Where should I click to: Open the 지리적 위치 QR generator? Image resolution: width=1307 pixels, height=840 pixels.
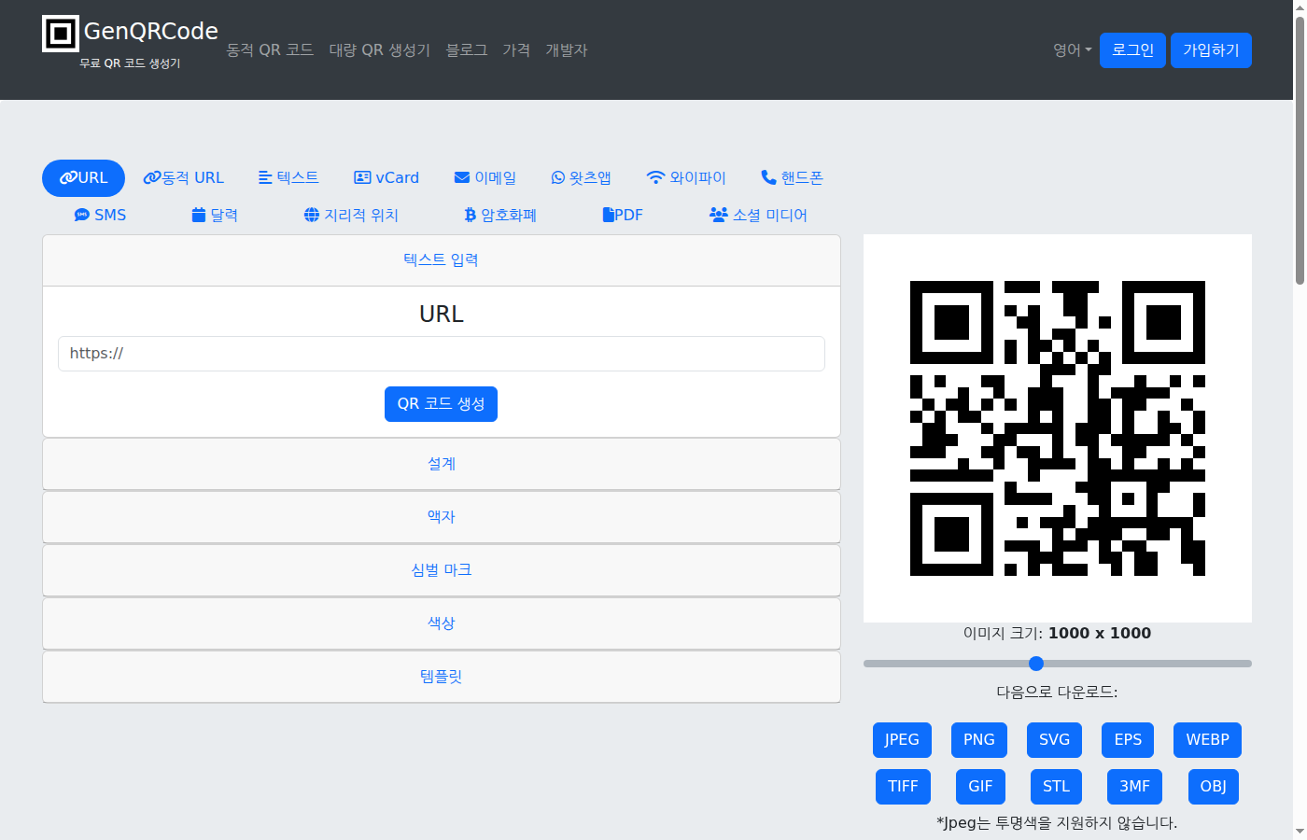coord(351,215)
